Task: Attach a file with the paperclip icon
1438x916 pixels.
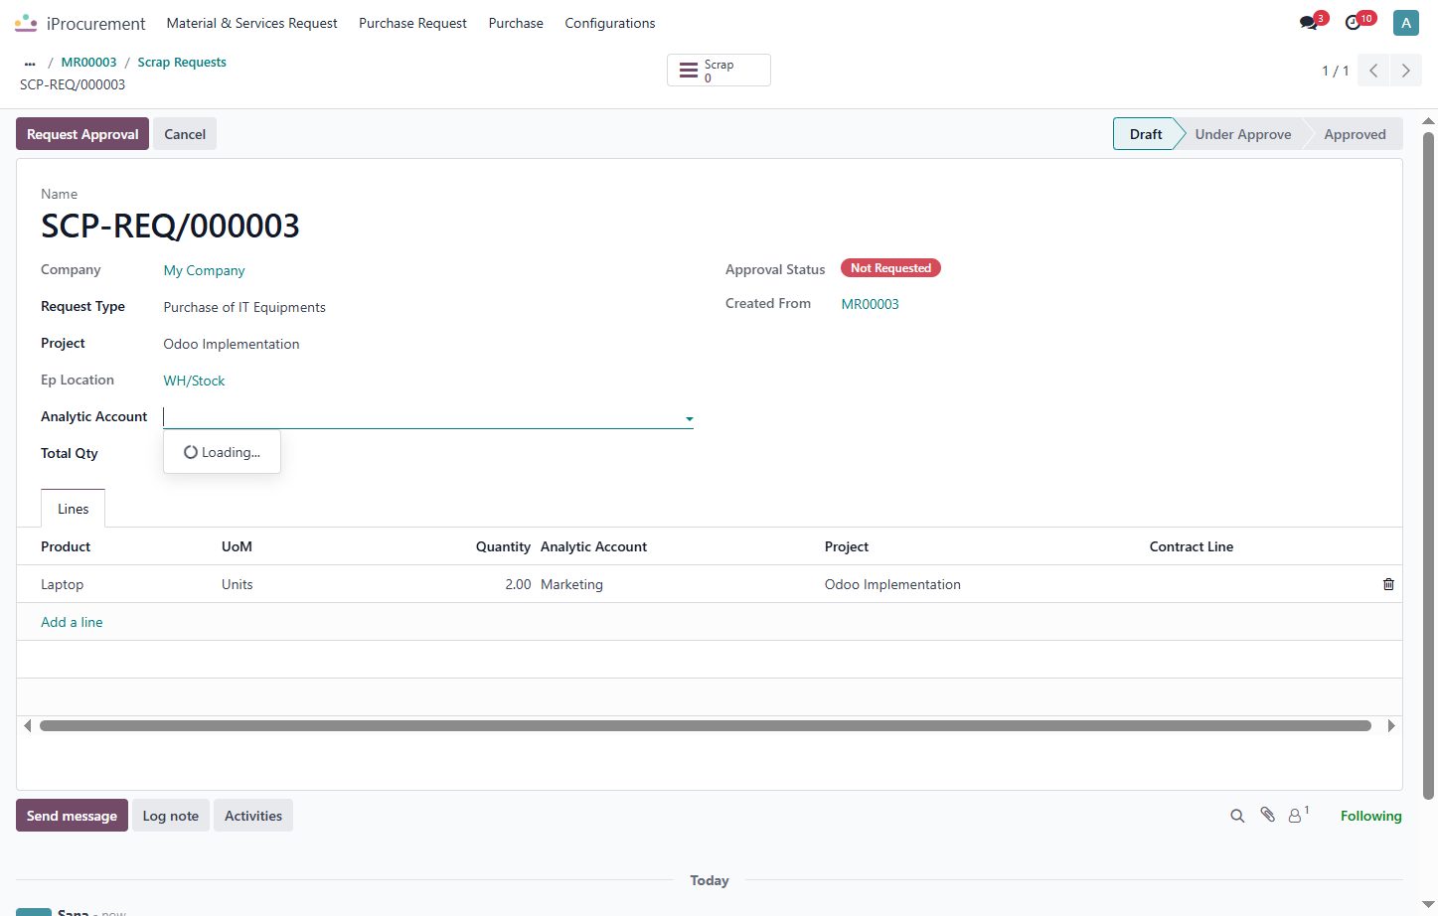Action: 1268,815
